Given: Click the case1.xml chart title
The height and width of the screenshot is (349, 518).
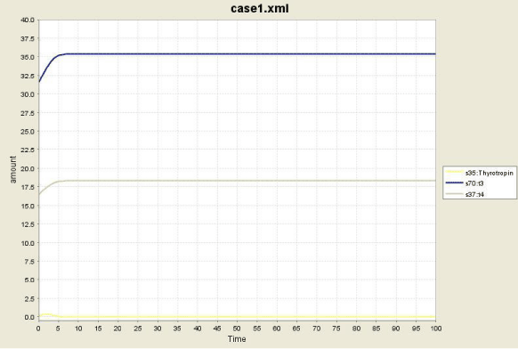Looking at the screenshot, I should coord(260,8).
